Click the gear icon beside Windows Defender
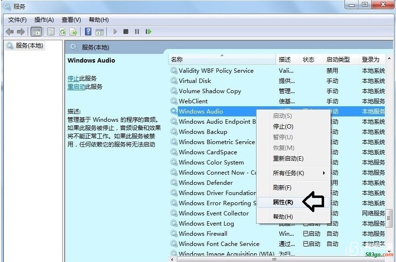396x262 pixels. pos(174,182)
